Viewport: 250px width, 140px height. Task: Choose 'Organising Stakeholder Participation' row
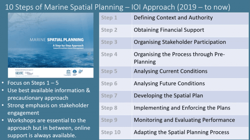pos(180,42)
